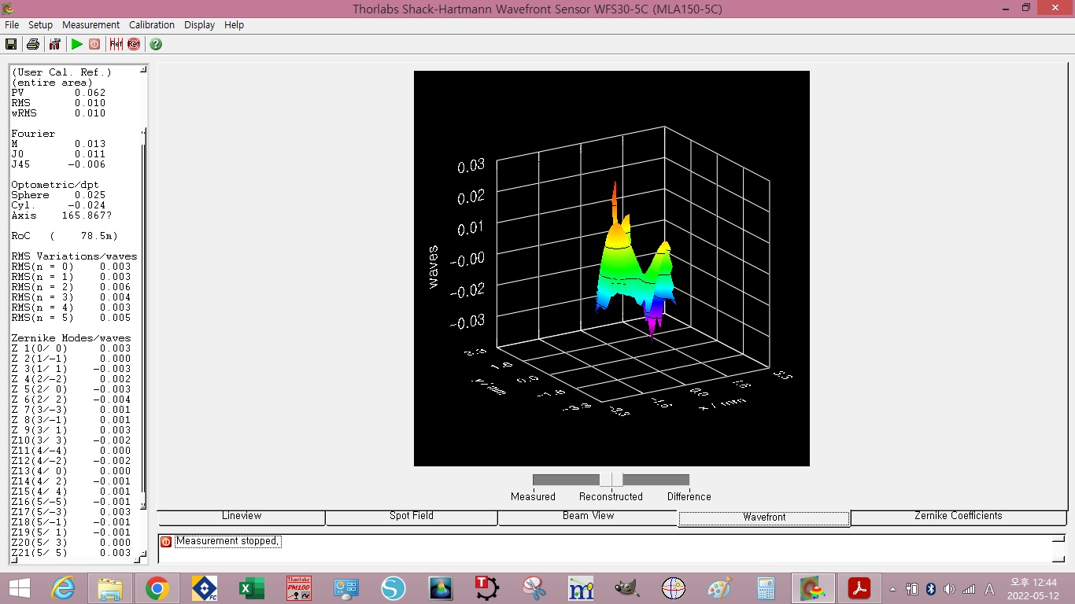The width and height of the screenshot is (1075, 604).
Task: Switch to the Spot Field tab
Action: coord(412,517)
